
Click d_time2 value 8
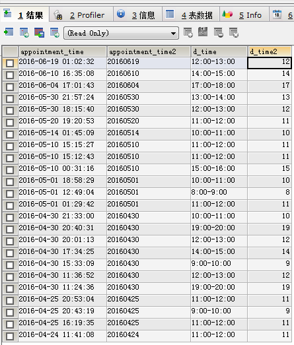point(270,194)
